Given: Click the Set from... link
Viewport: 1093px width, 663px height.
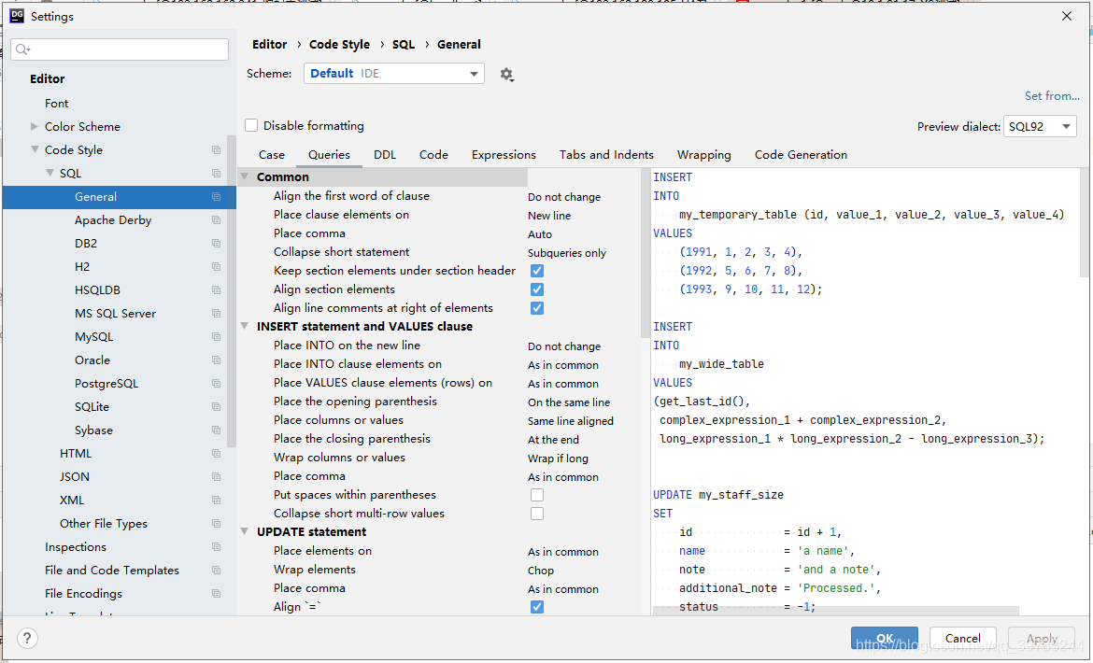Looking at the screenshot, I should click(1052, 95).
